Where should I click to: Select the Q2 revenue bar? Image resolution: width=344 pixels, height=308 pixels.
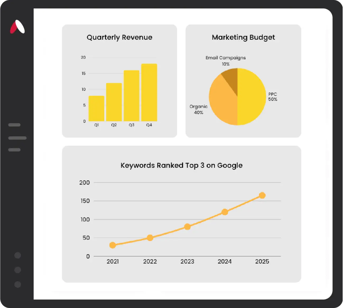[x=114, y=102]
